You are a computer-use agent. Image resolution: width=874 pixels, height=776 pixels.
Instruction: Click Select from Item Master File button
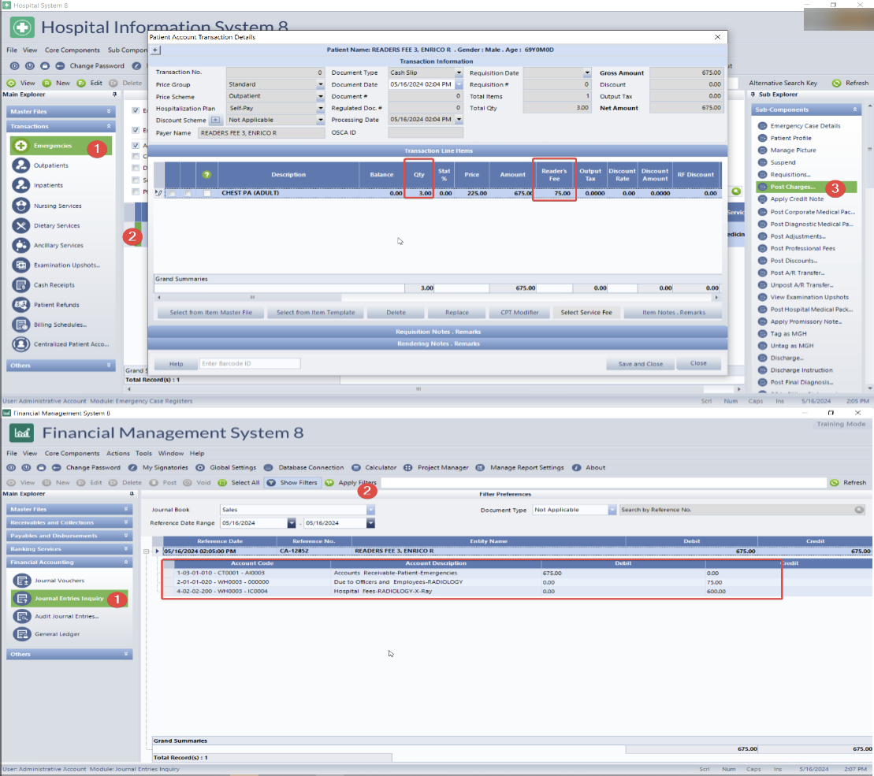point(210,313)
